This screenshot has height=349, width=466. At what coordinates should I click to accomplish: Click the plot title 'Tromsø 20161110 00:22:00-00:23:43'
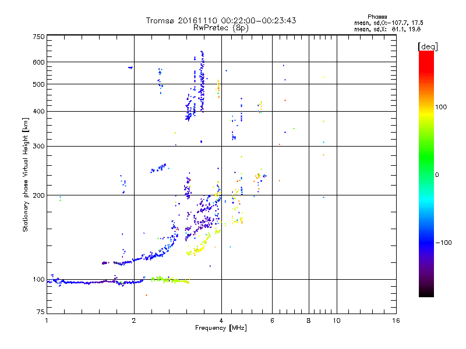pos(221,20)
